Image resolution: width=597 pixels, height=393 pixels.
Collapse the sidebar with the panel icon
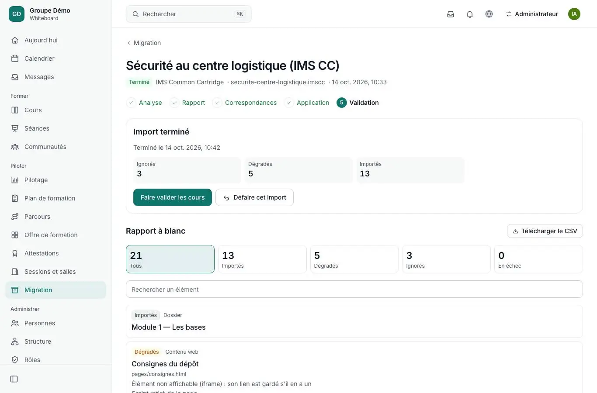pos(14,379)
